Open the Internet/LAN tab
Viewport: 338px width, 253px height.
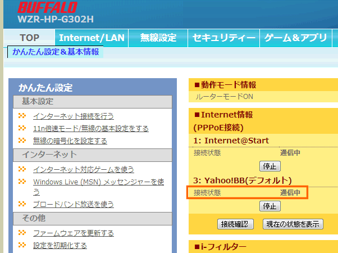[92, 38]
